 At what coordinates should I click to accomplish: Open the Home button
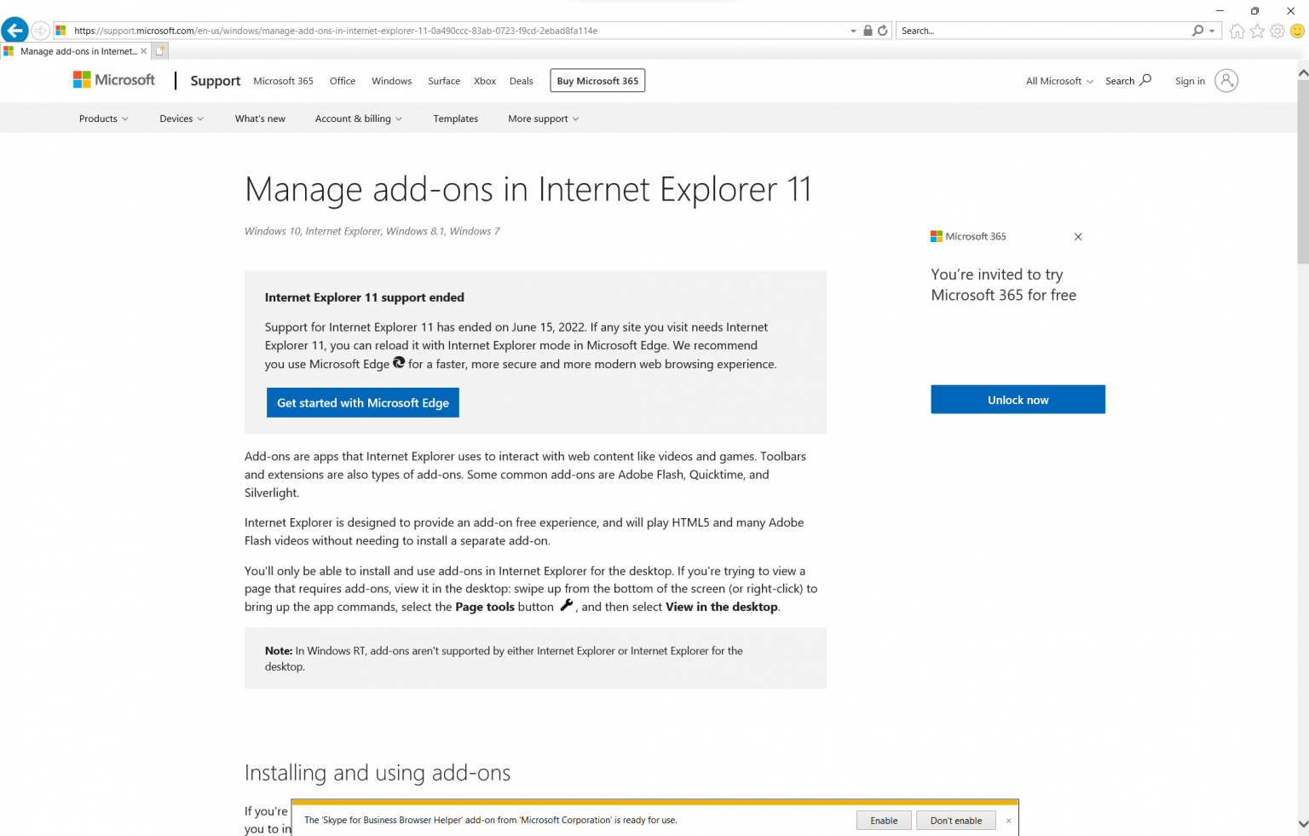[x=1237, y=30]
